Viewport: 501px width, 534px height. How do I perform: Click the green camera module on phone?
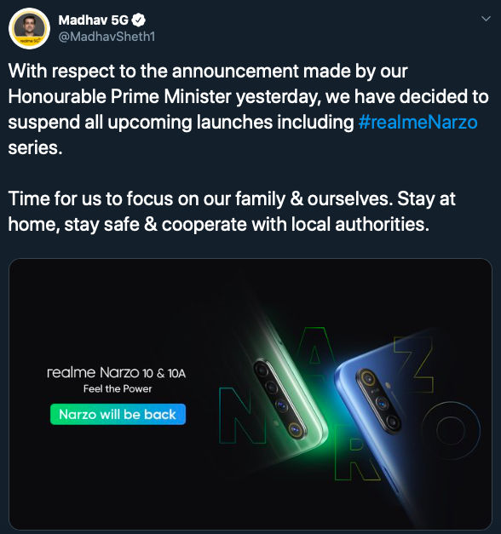point(280,399)
